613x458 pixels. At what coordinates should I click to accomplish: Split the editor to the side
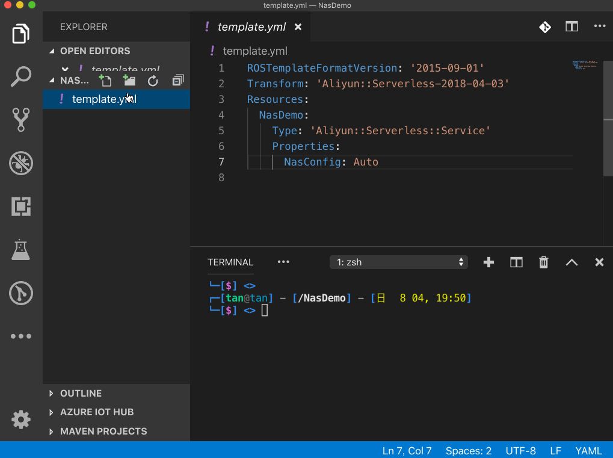[x=571, y=26]
